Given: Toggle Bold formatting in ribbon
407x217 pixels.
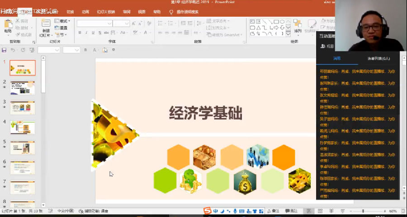Looking at the screenshot, I should [80, 32].
